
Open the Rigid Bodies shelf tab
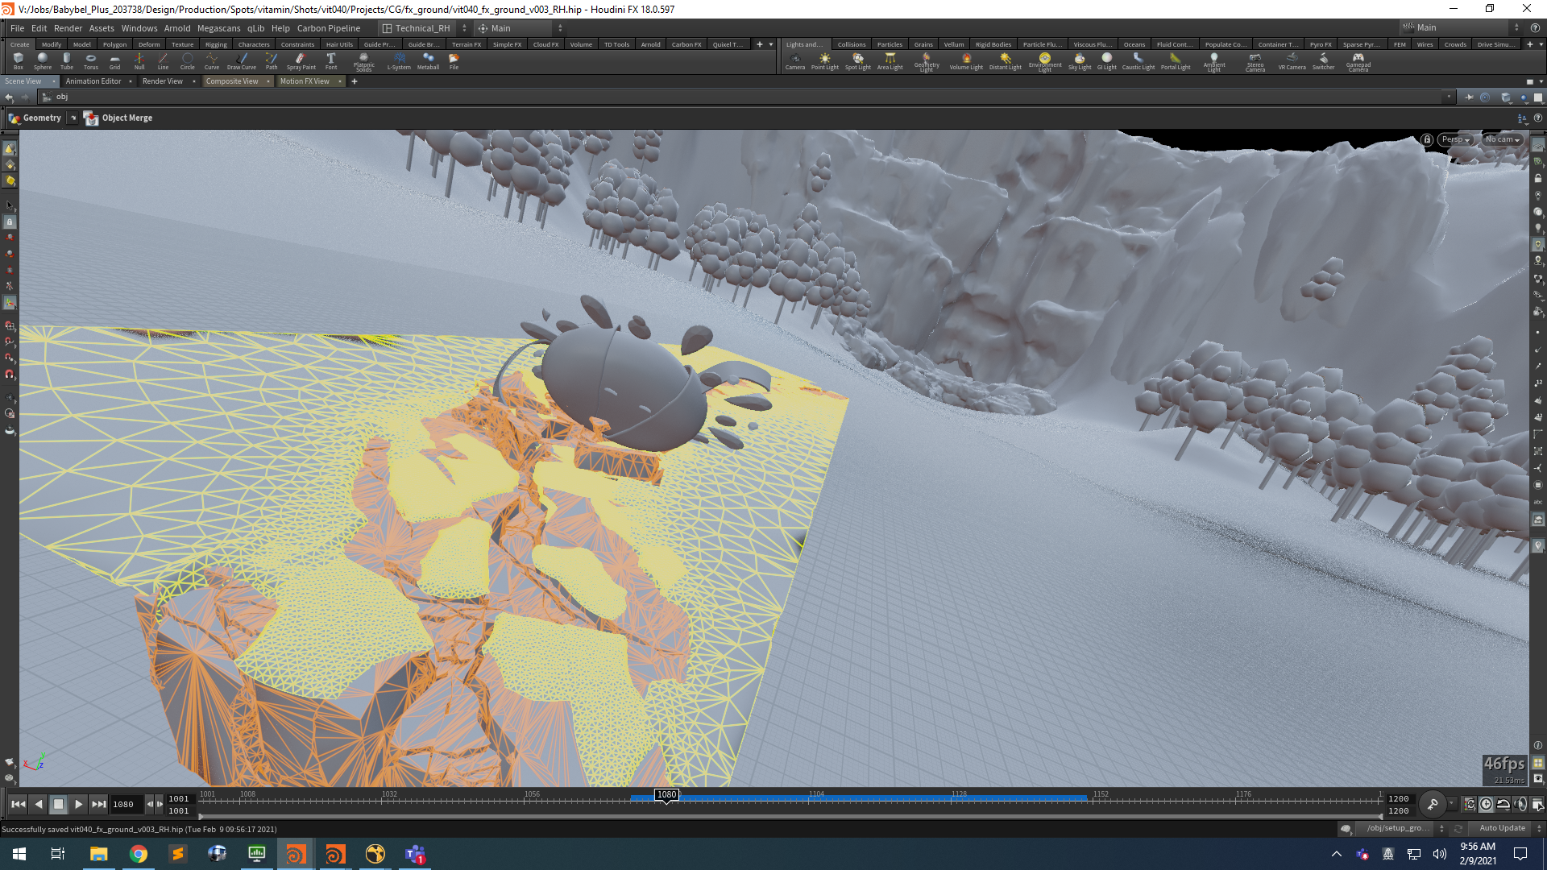[x=993, y=44]
